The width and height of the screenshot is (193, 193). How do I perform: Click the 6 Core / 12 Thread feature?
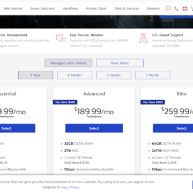tap(166, 158)
